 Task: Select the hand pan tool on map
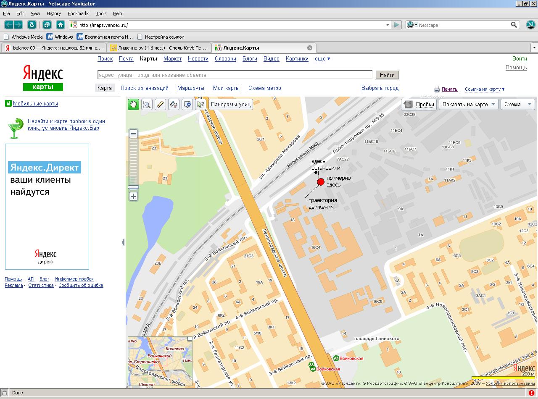point(133,104)
